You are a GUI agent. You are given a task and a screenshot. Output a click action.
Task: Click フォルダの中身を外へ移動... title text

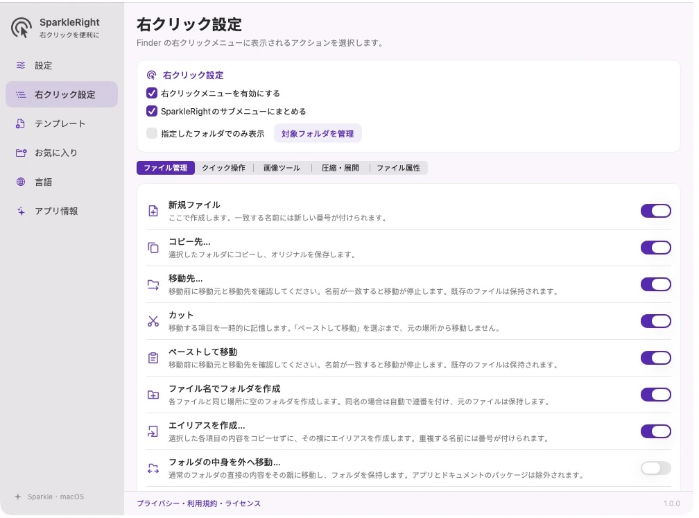(x=224, y=463)
